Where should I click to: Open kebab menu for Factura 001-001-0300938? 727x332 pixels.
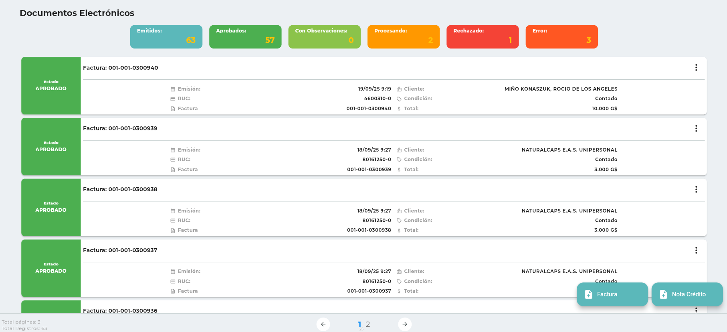(696, 190)
